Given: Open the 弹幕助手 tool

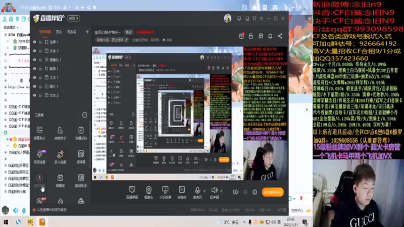Looking at the screenshot, I should pos(39,133).
